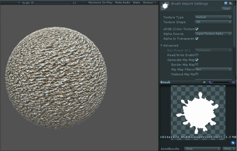Toggle alpha channel preview icon
237x151 pixels.
click(210, 82)
